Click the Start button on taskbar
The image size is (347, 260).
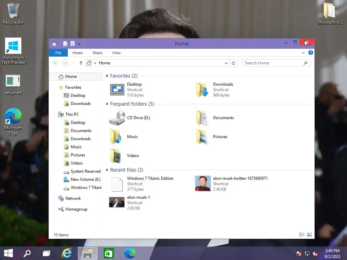(8, 253)
